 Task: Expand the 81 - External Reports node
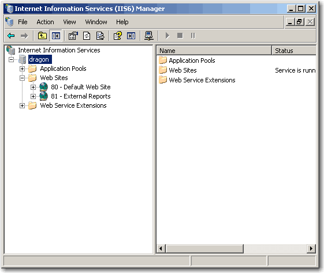pyautogui.click(x=33, y=96)
